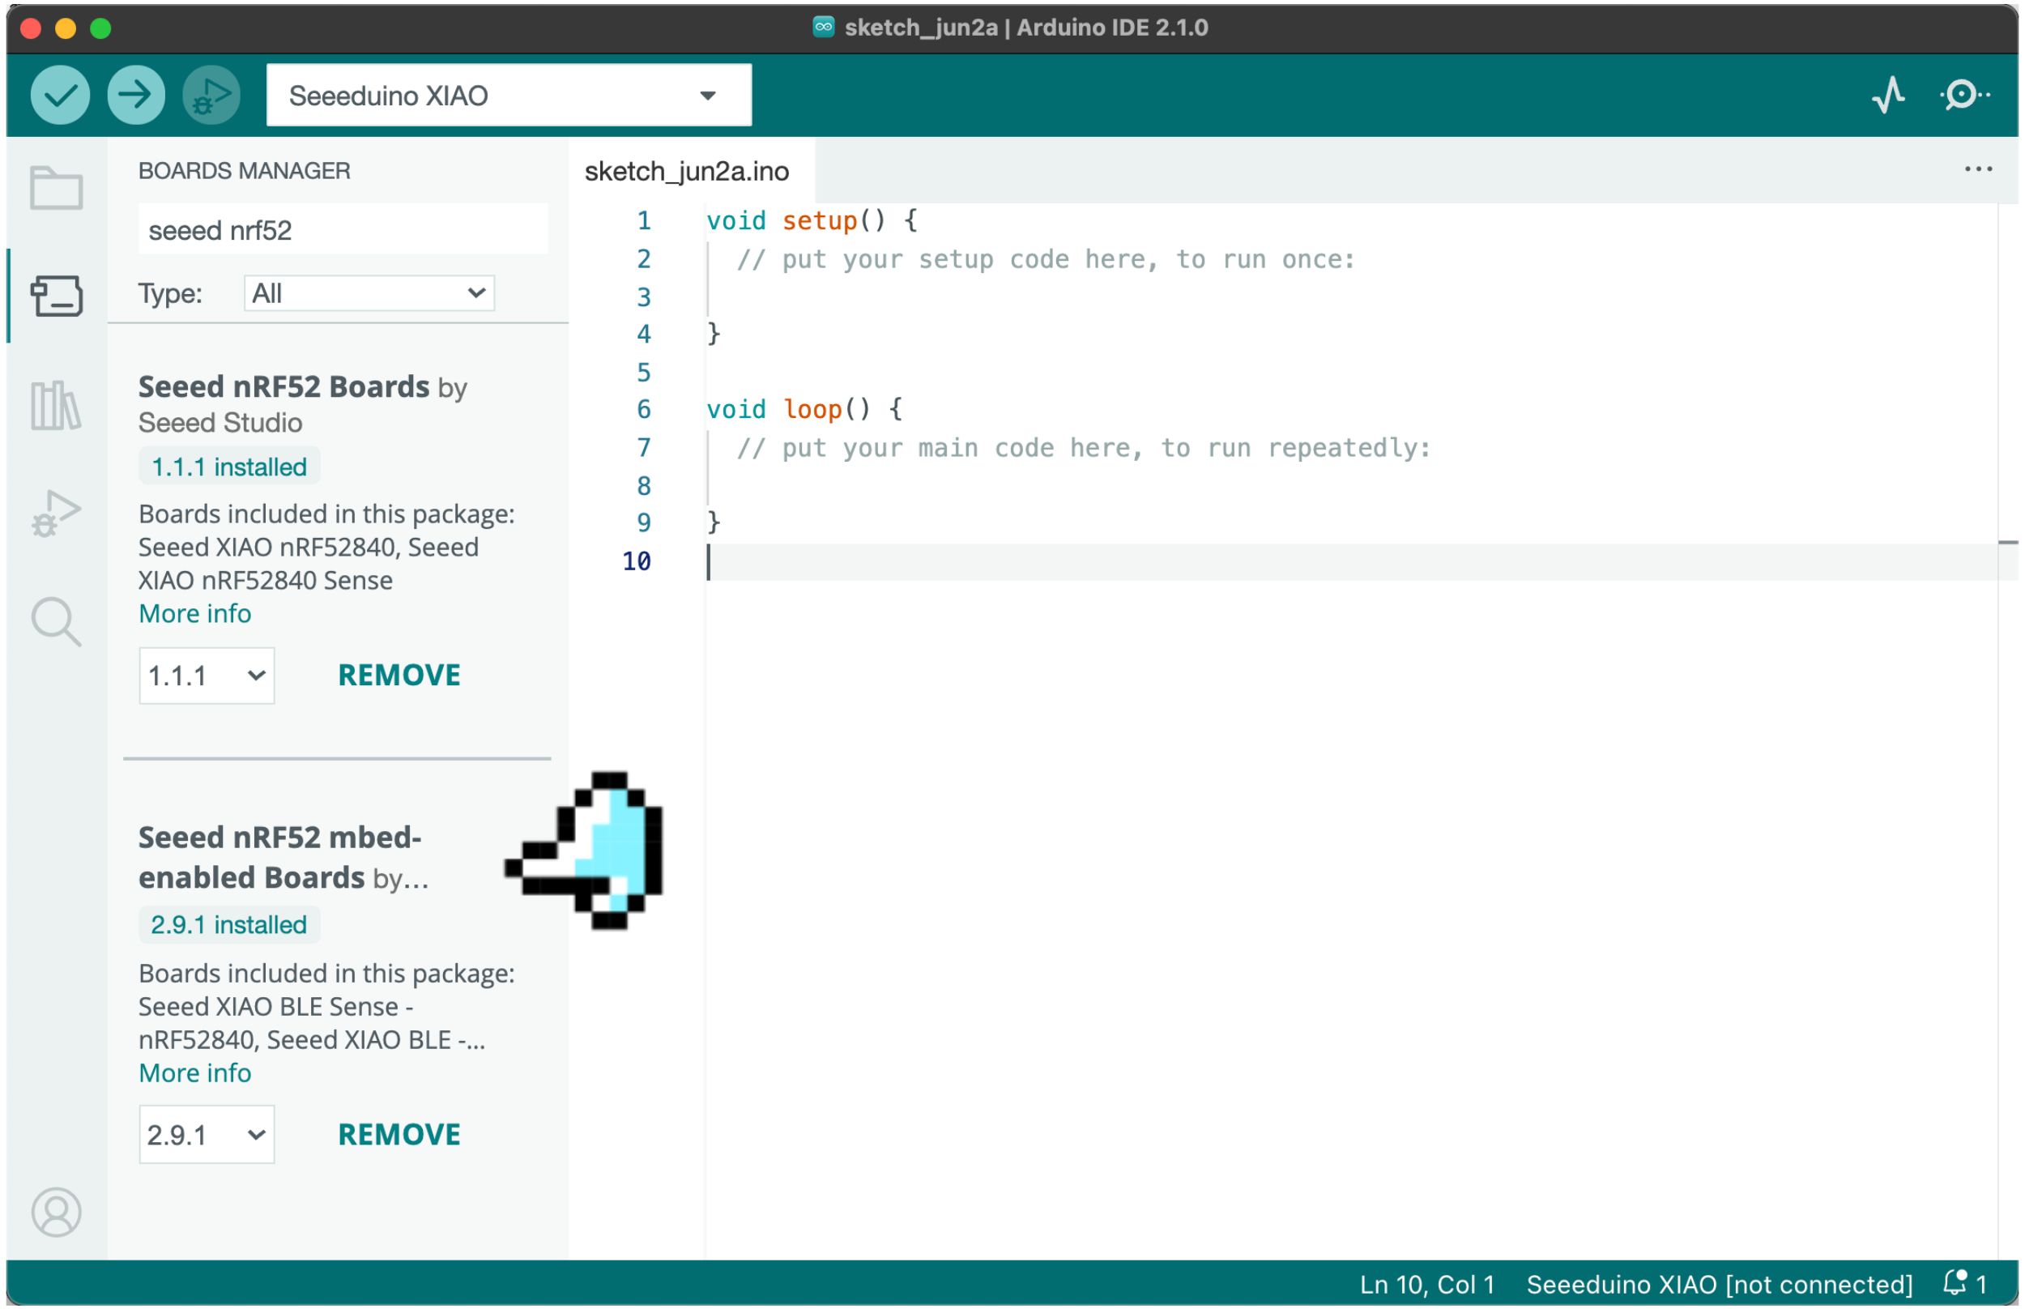Click the Seeed nRF52 Boards title

[x=283, y=386]
